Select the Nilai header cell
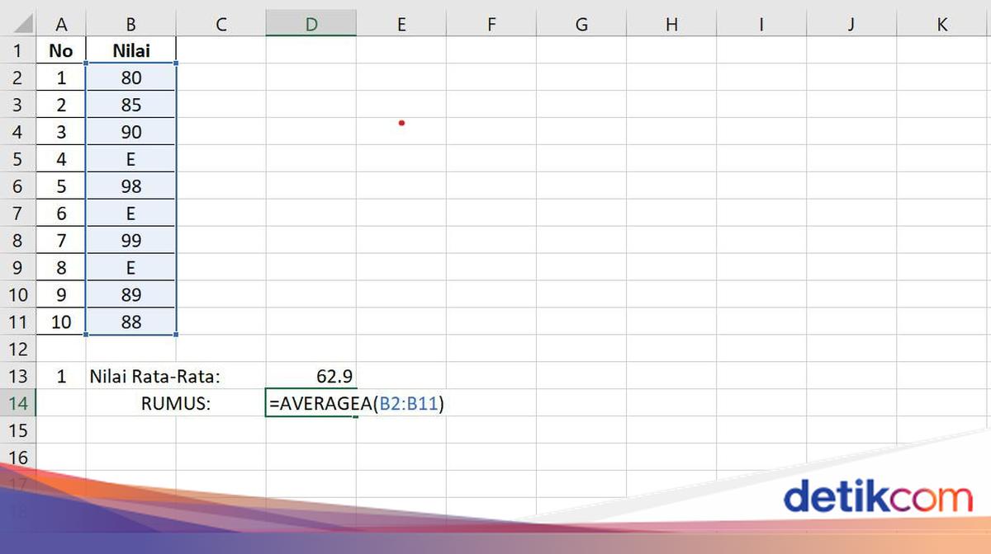 coord(130,49)
